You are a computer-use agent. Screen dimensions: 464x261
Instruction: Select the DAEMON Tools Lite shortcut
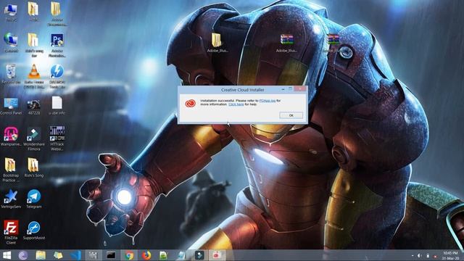[x=57, y=76]
